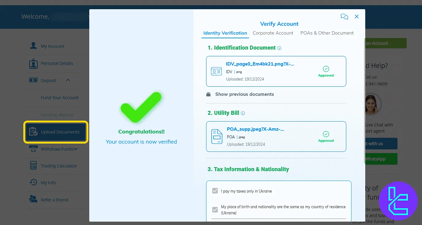Click the info icon beside Identification Document
Viewport: 422px width, 225px height.
coord(279,48)
